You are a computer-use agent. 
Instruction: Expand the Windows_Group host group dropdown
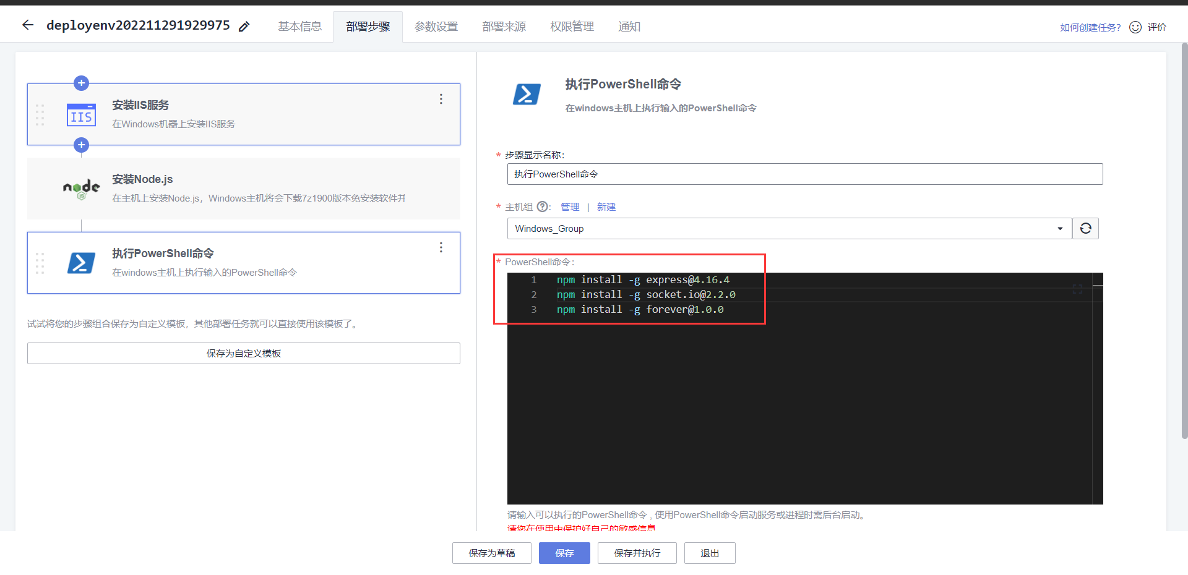pyautogui.click(x=790, y=229)
